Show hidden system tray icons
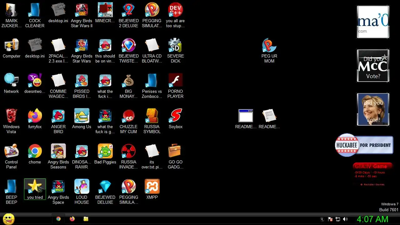400x225 pixels. [323, 219]
